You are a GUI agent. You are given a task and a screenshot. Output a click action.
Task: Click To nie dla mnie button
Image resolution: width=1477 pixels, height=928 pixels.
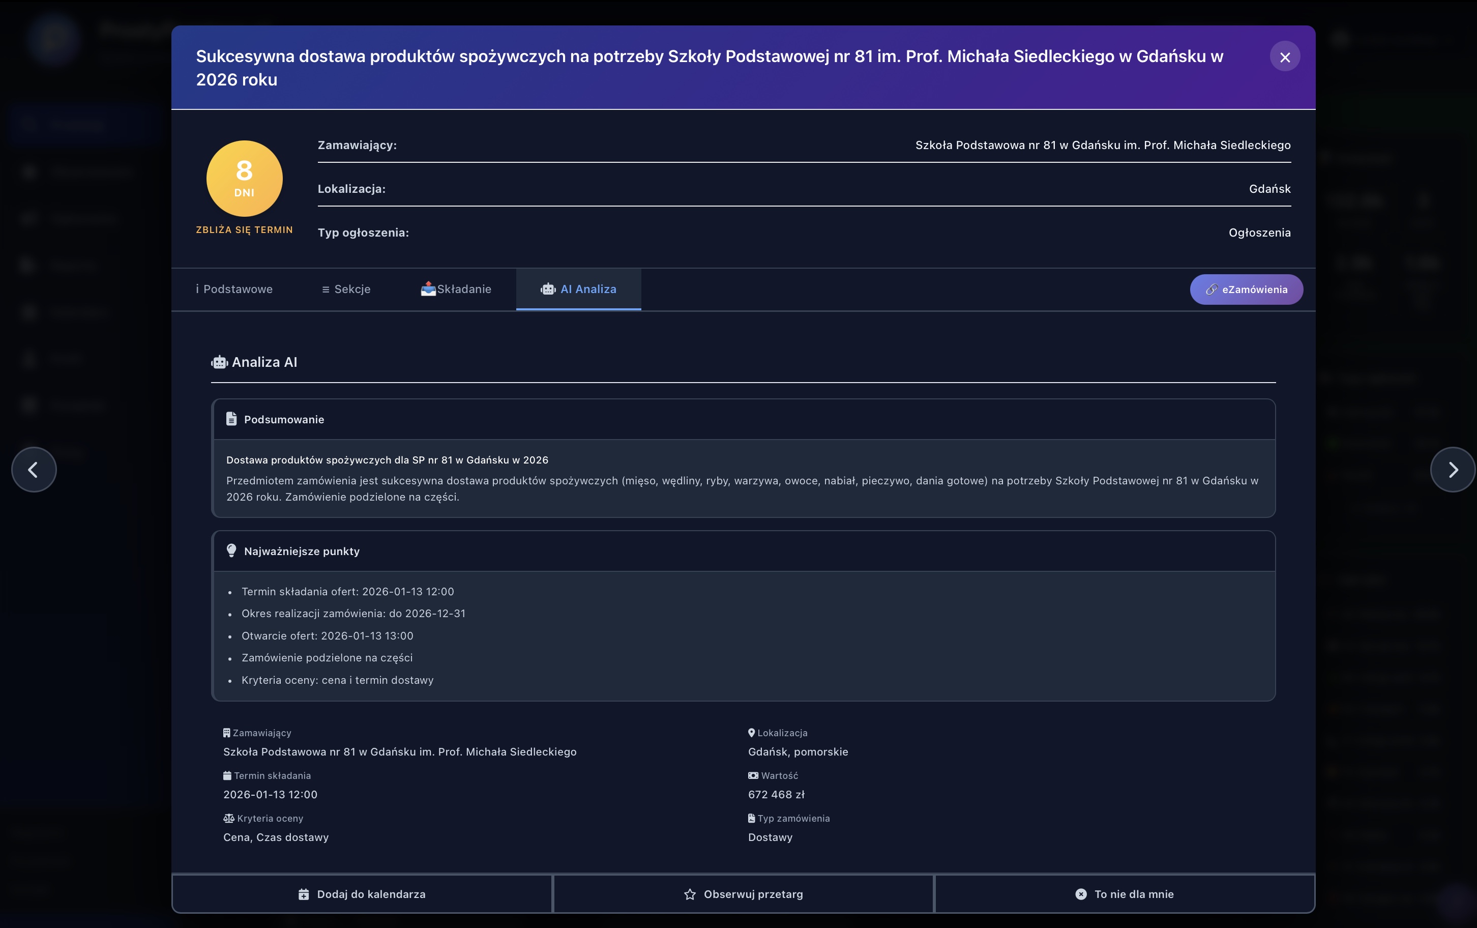[x=1125, y=893]
